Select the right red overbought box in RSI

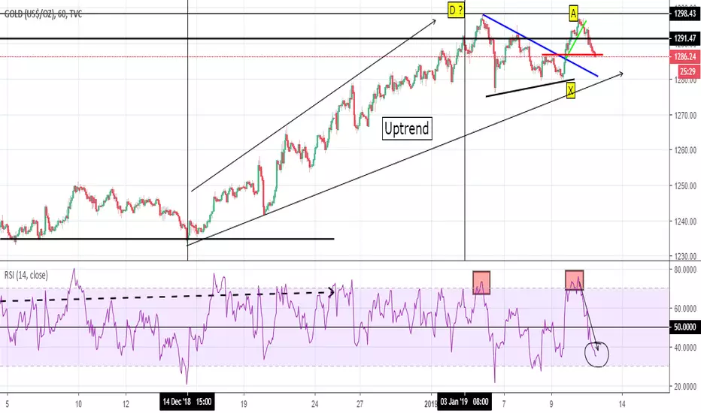[574, 280]
